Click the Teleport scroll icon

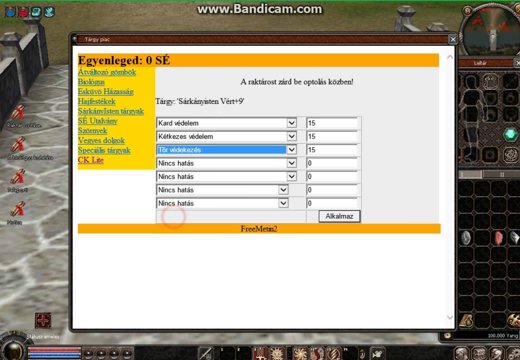click(x=17, y=177)
